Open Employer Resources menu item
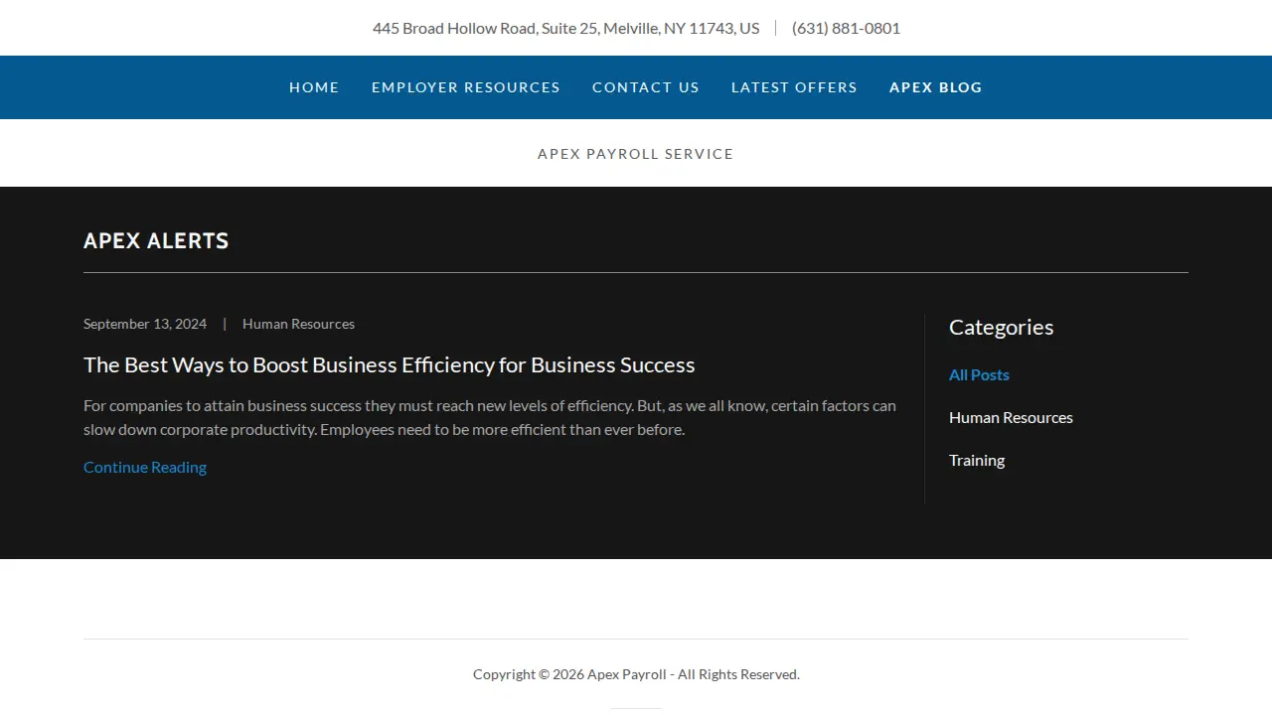 point(466,87)
